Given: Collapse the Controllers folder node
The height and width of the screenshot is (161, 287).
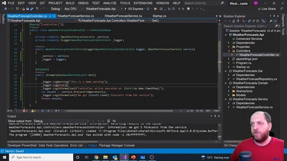Looking at the screenshot, I should [x=229, y=51].
